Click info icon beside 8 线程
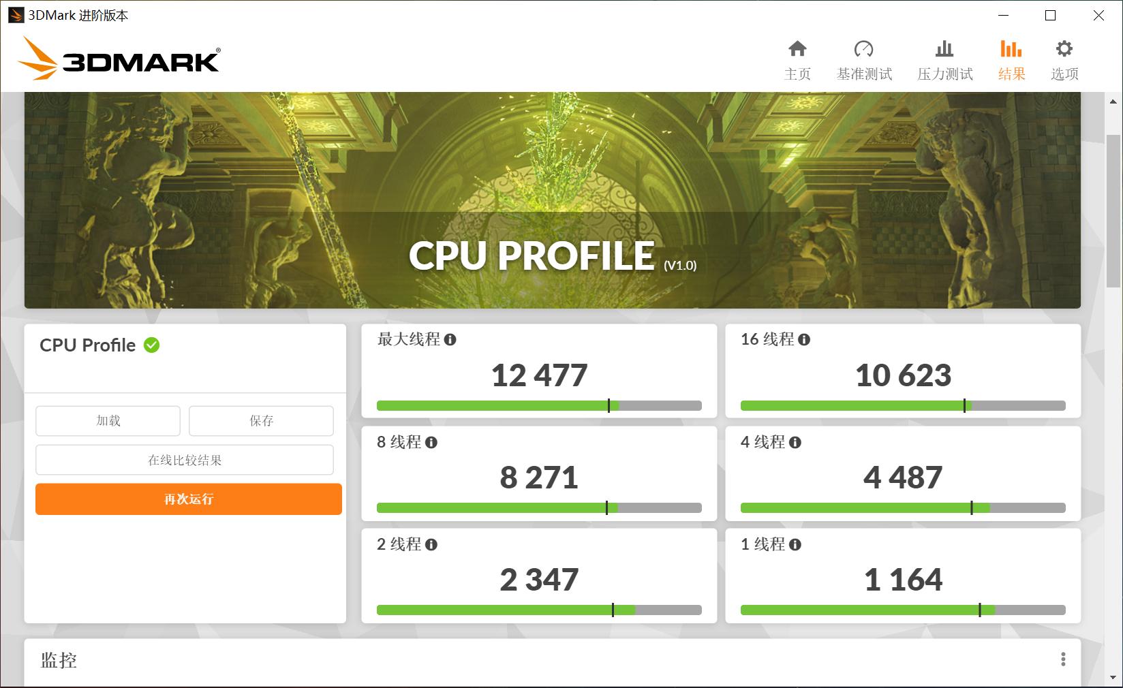1123x688 pixels. coord(431,442)
